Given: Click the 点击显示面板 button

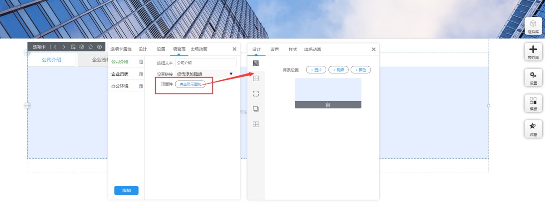Looking at the screenshot, I should click(x=190, y=84).
